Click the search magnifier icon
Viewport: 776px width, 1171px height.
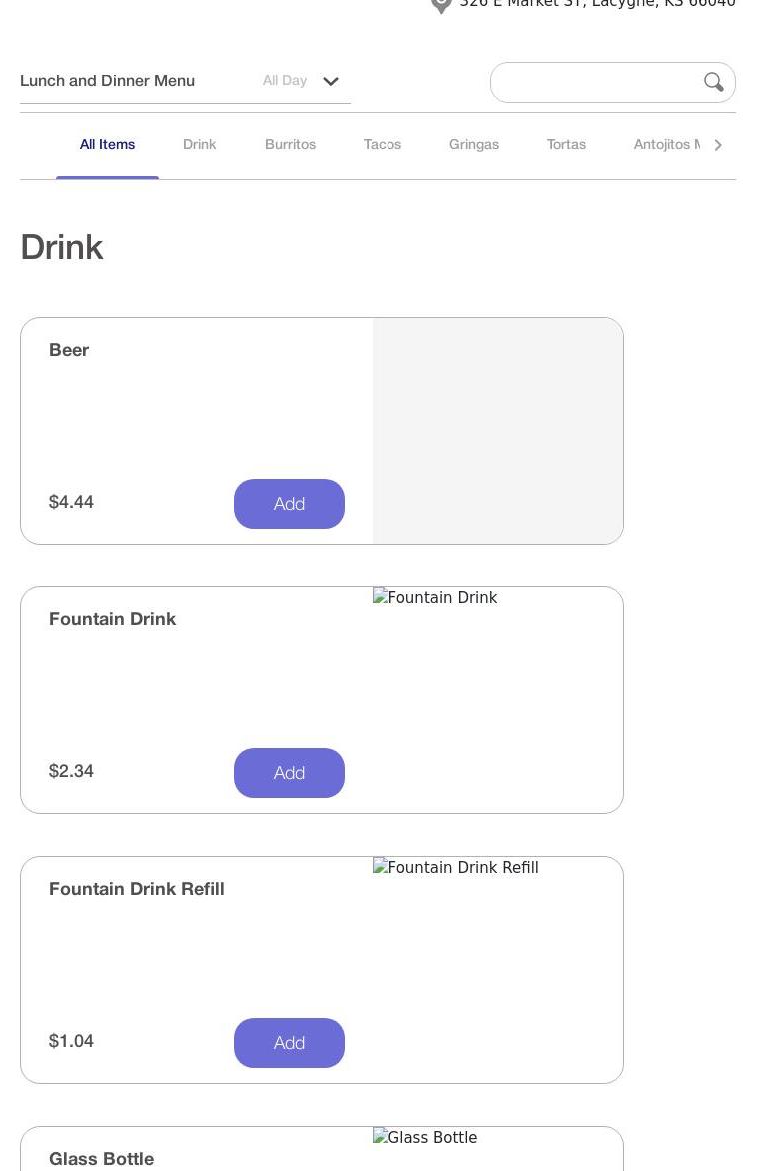point(713,82)
